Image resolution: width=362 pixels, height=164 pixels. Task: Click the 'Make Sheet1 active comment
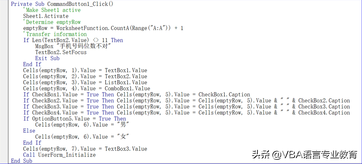coord(52,10)
